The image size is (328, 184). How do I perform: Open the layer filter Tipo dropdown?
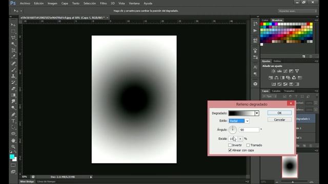click(270, 97)
